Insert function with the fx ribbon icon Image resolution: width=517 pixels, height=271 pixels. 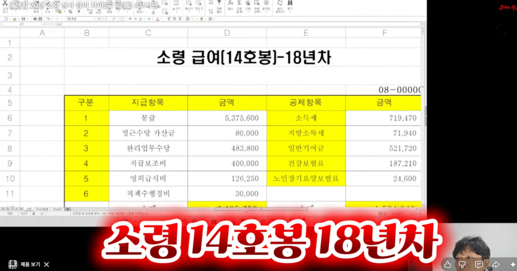click(x=231, y=2)
